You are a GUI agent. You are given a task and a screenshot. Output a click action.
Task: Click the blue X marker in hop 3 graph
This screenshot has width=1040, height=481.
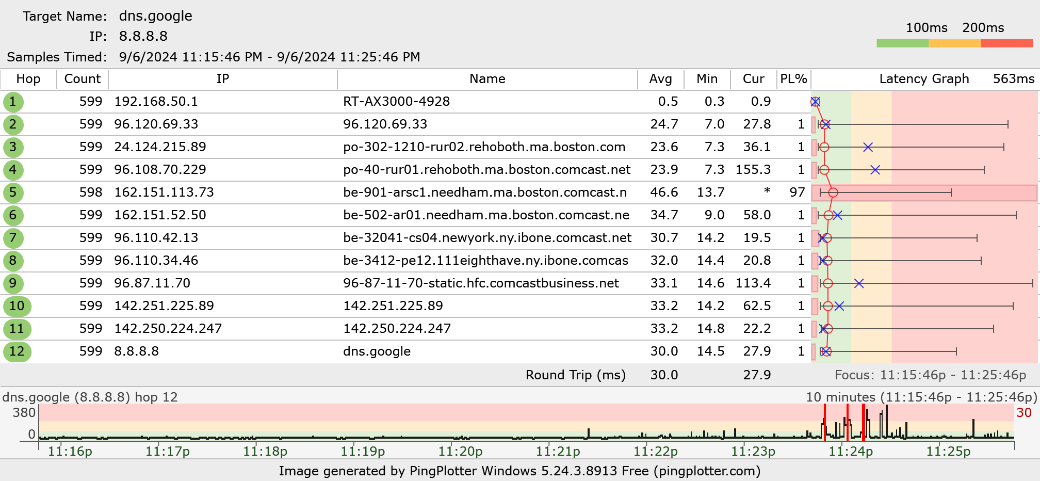tap(868, 147)
